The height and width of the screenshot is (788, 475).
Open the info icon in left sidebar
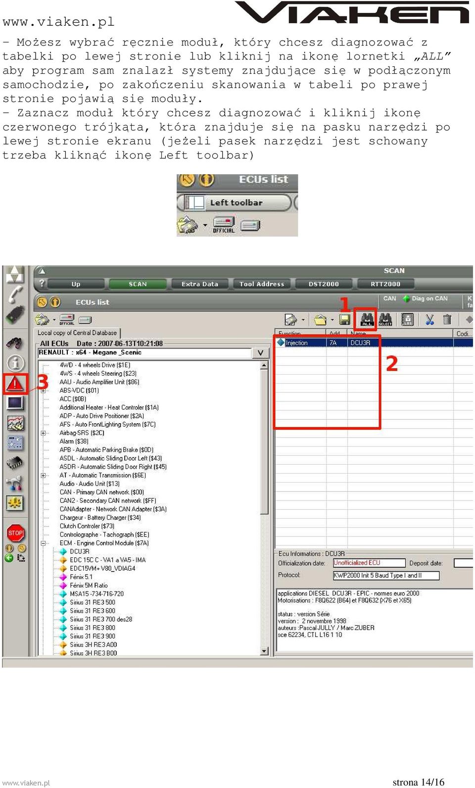pos(15,363)
